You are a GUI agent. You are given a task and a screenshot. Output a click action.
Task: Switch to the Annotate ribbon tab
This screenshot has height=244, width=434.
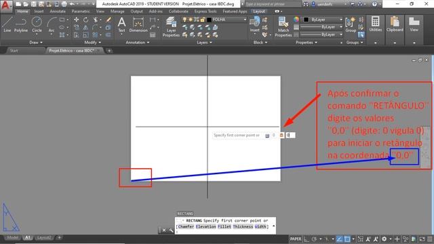tap(58, 12)
